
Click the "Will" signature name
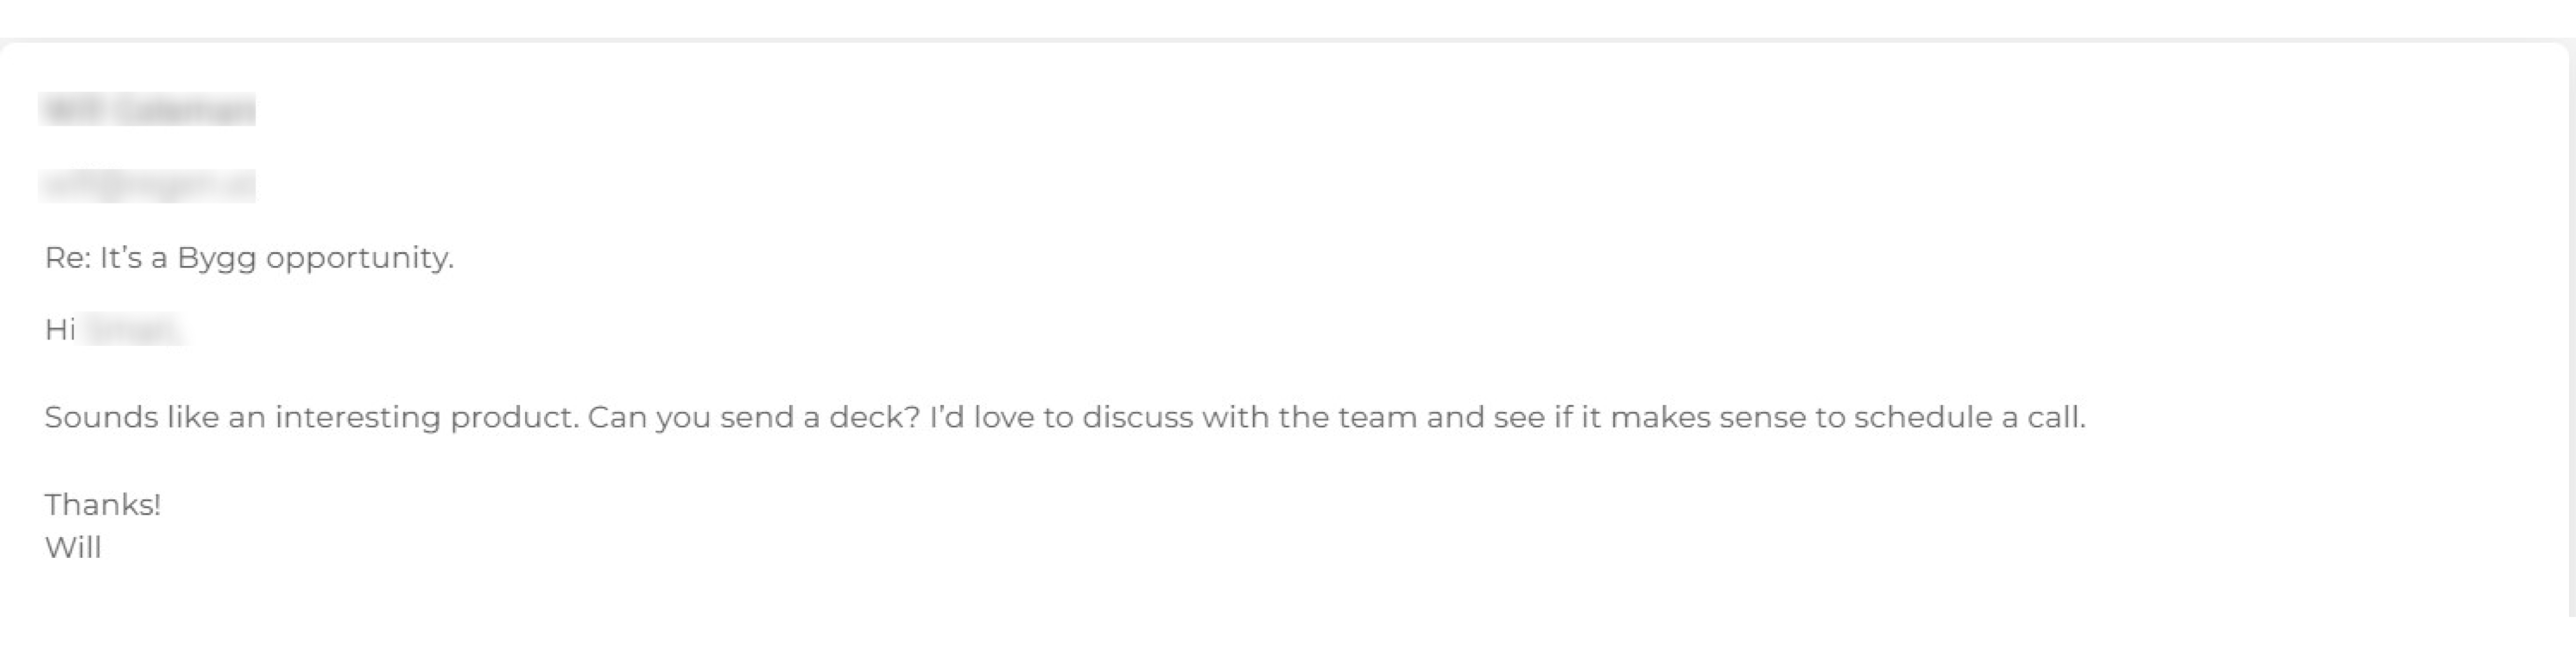pos(73,548)
